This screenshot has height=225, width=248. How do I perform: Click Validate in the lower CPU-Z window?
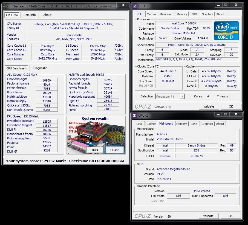(x=208, y=216)
